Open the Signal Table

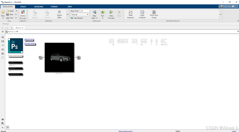pyautogui.click(x=59, y=14)
